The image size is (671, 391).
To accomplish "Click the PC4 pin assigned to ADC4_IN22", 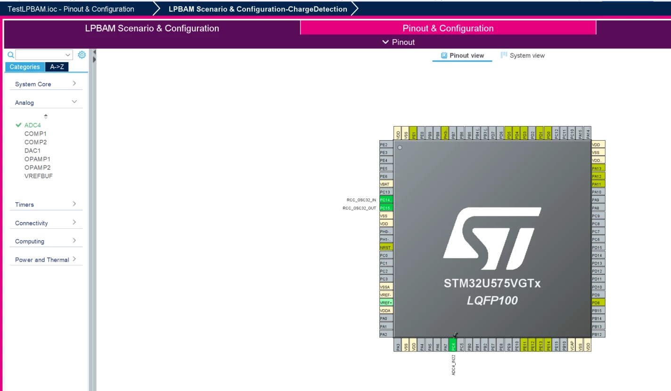I will (x=453, y=345).
